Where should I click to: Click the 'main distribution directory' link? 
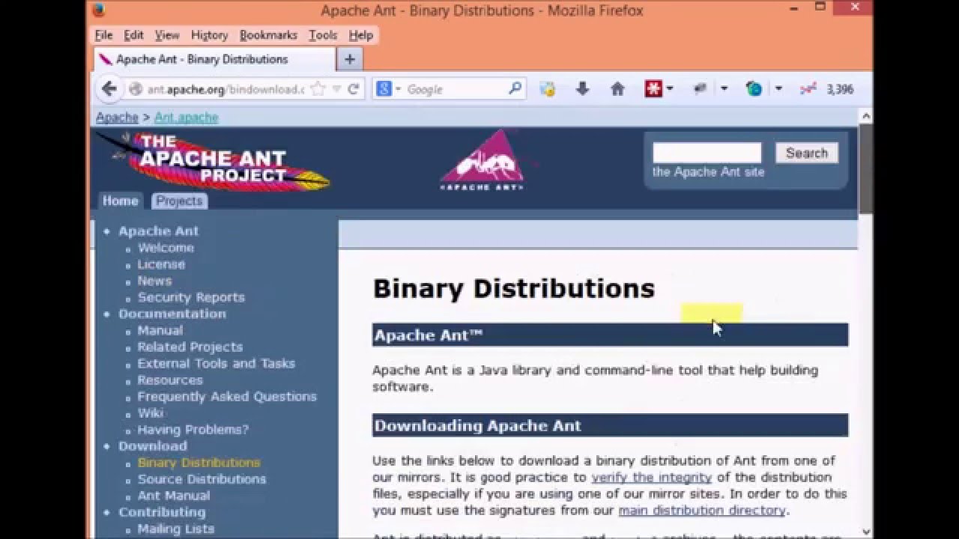[x=701, y=510]
